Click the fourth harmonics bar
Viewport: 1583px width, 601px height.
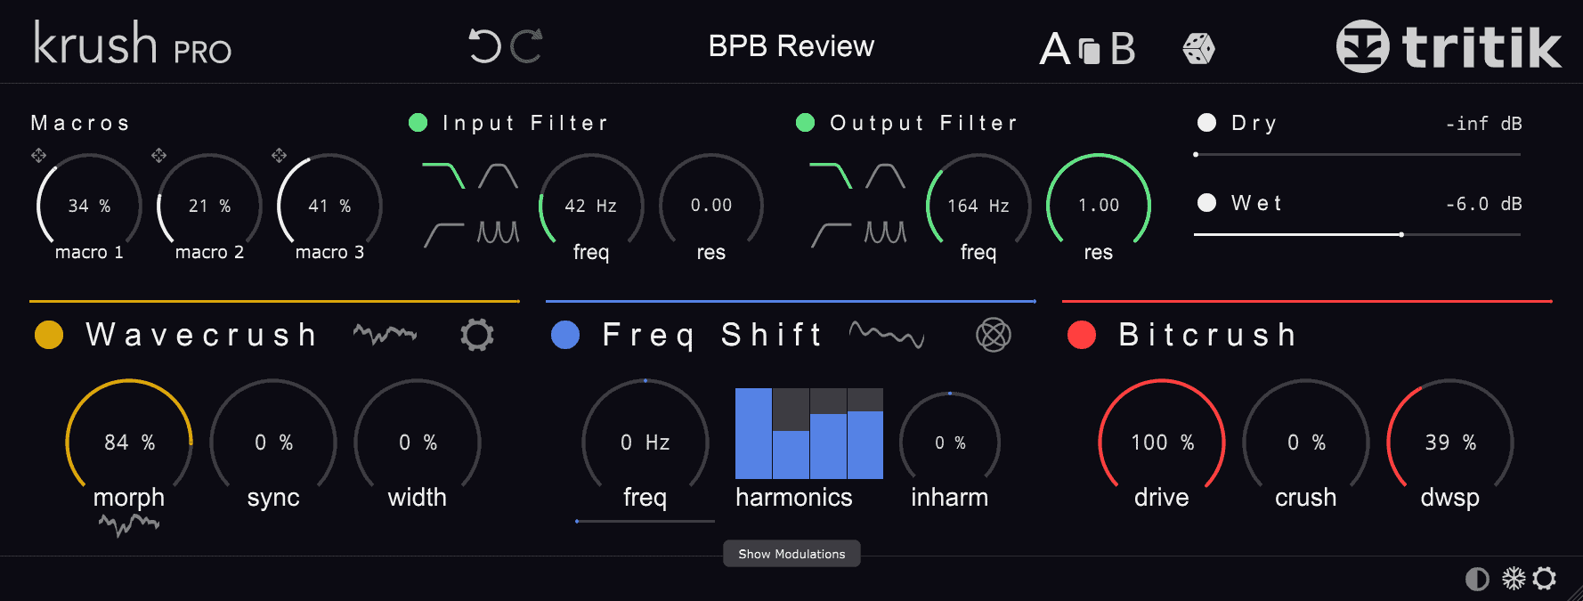coord(865,433)
